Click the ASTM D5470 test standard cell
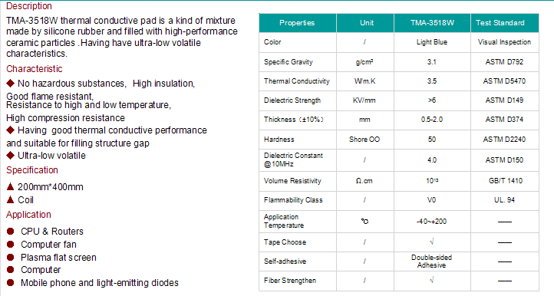The width and height of the screenshot is (554, 296). (x=505, y=81)
